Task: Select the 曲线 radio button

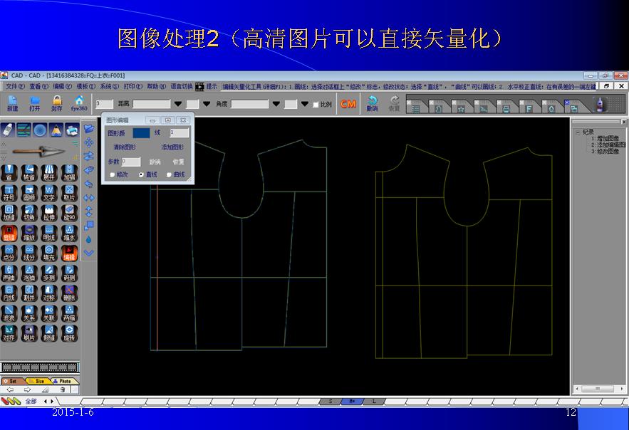Action: pyautogui.click(x=169, y=174)
